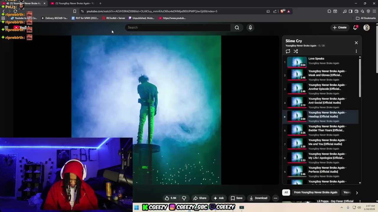Image resolution: width=378 pixels, height=212 pixels.
Task: Save video to playlist
Action: 237,198
